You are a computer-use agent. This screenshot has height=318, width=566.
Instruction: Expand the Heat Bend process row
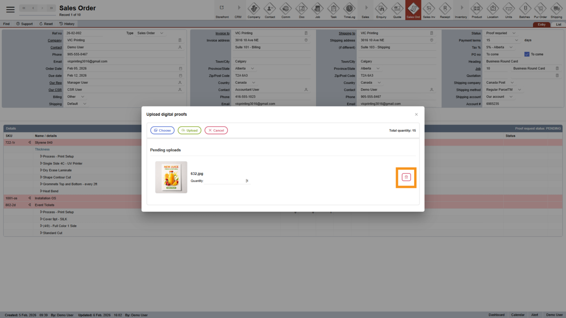tap(41, 191)
